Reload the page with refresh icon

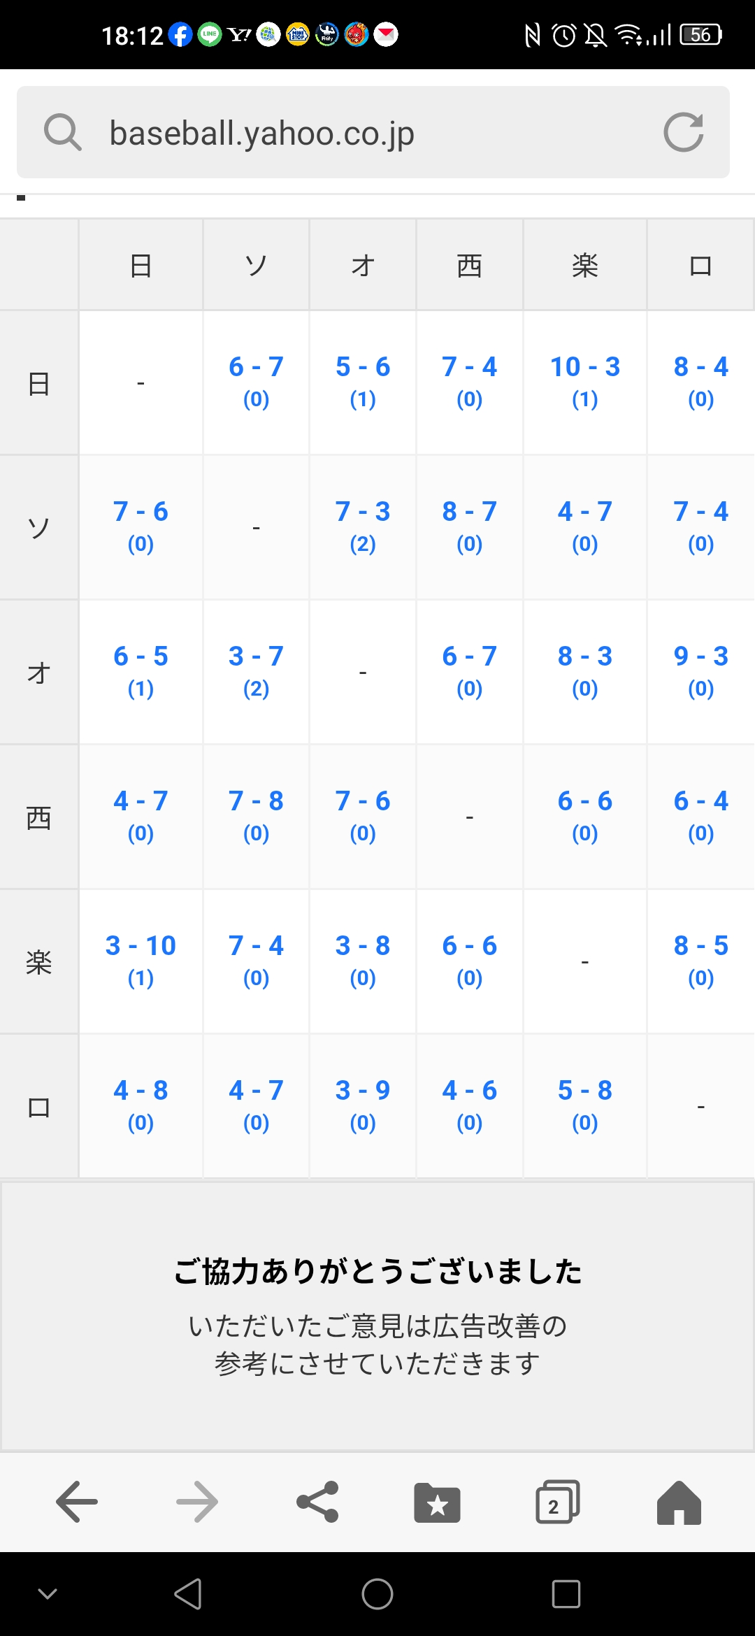click(684, 132)
